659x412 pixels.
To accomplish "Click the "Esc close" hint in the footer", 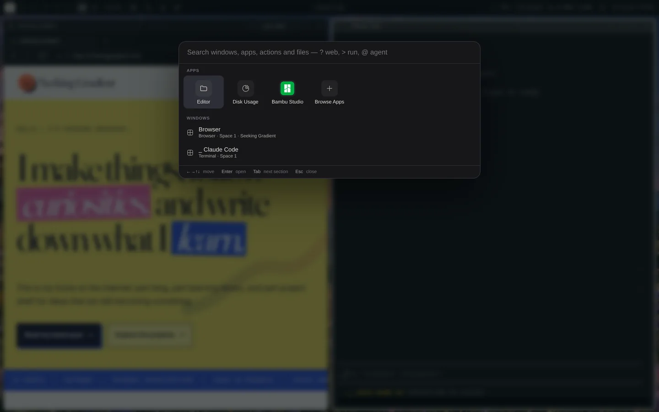I will click(306, 172).
